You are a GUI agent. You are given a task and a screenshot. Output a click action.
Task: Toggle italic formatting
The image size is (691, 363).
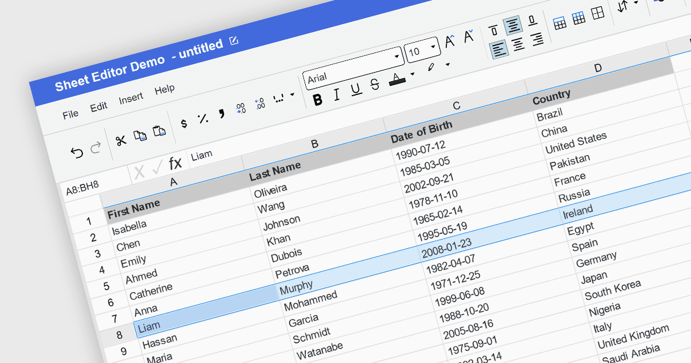click(336, 94)
